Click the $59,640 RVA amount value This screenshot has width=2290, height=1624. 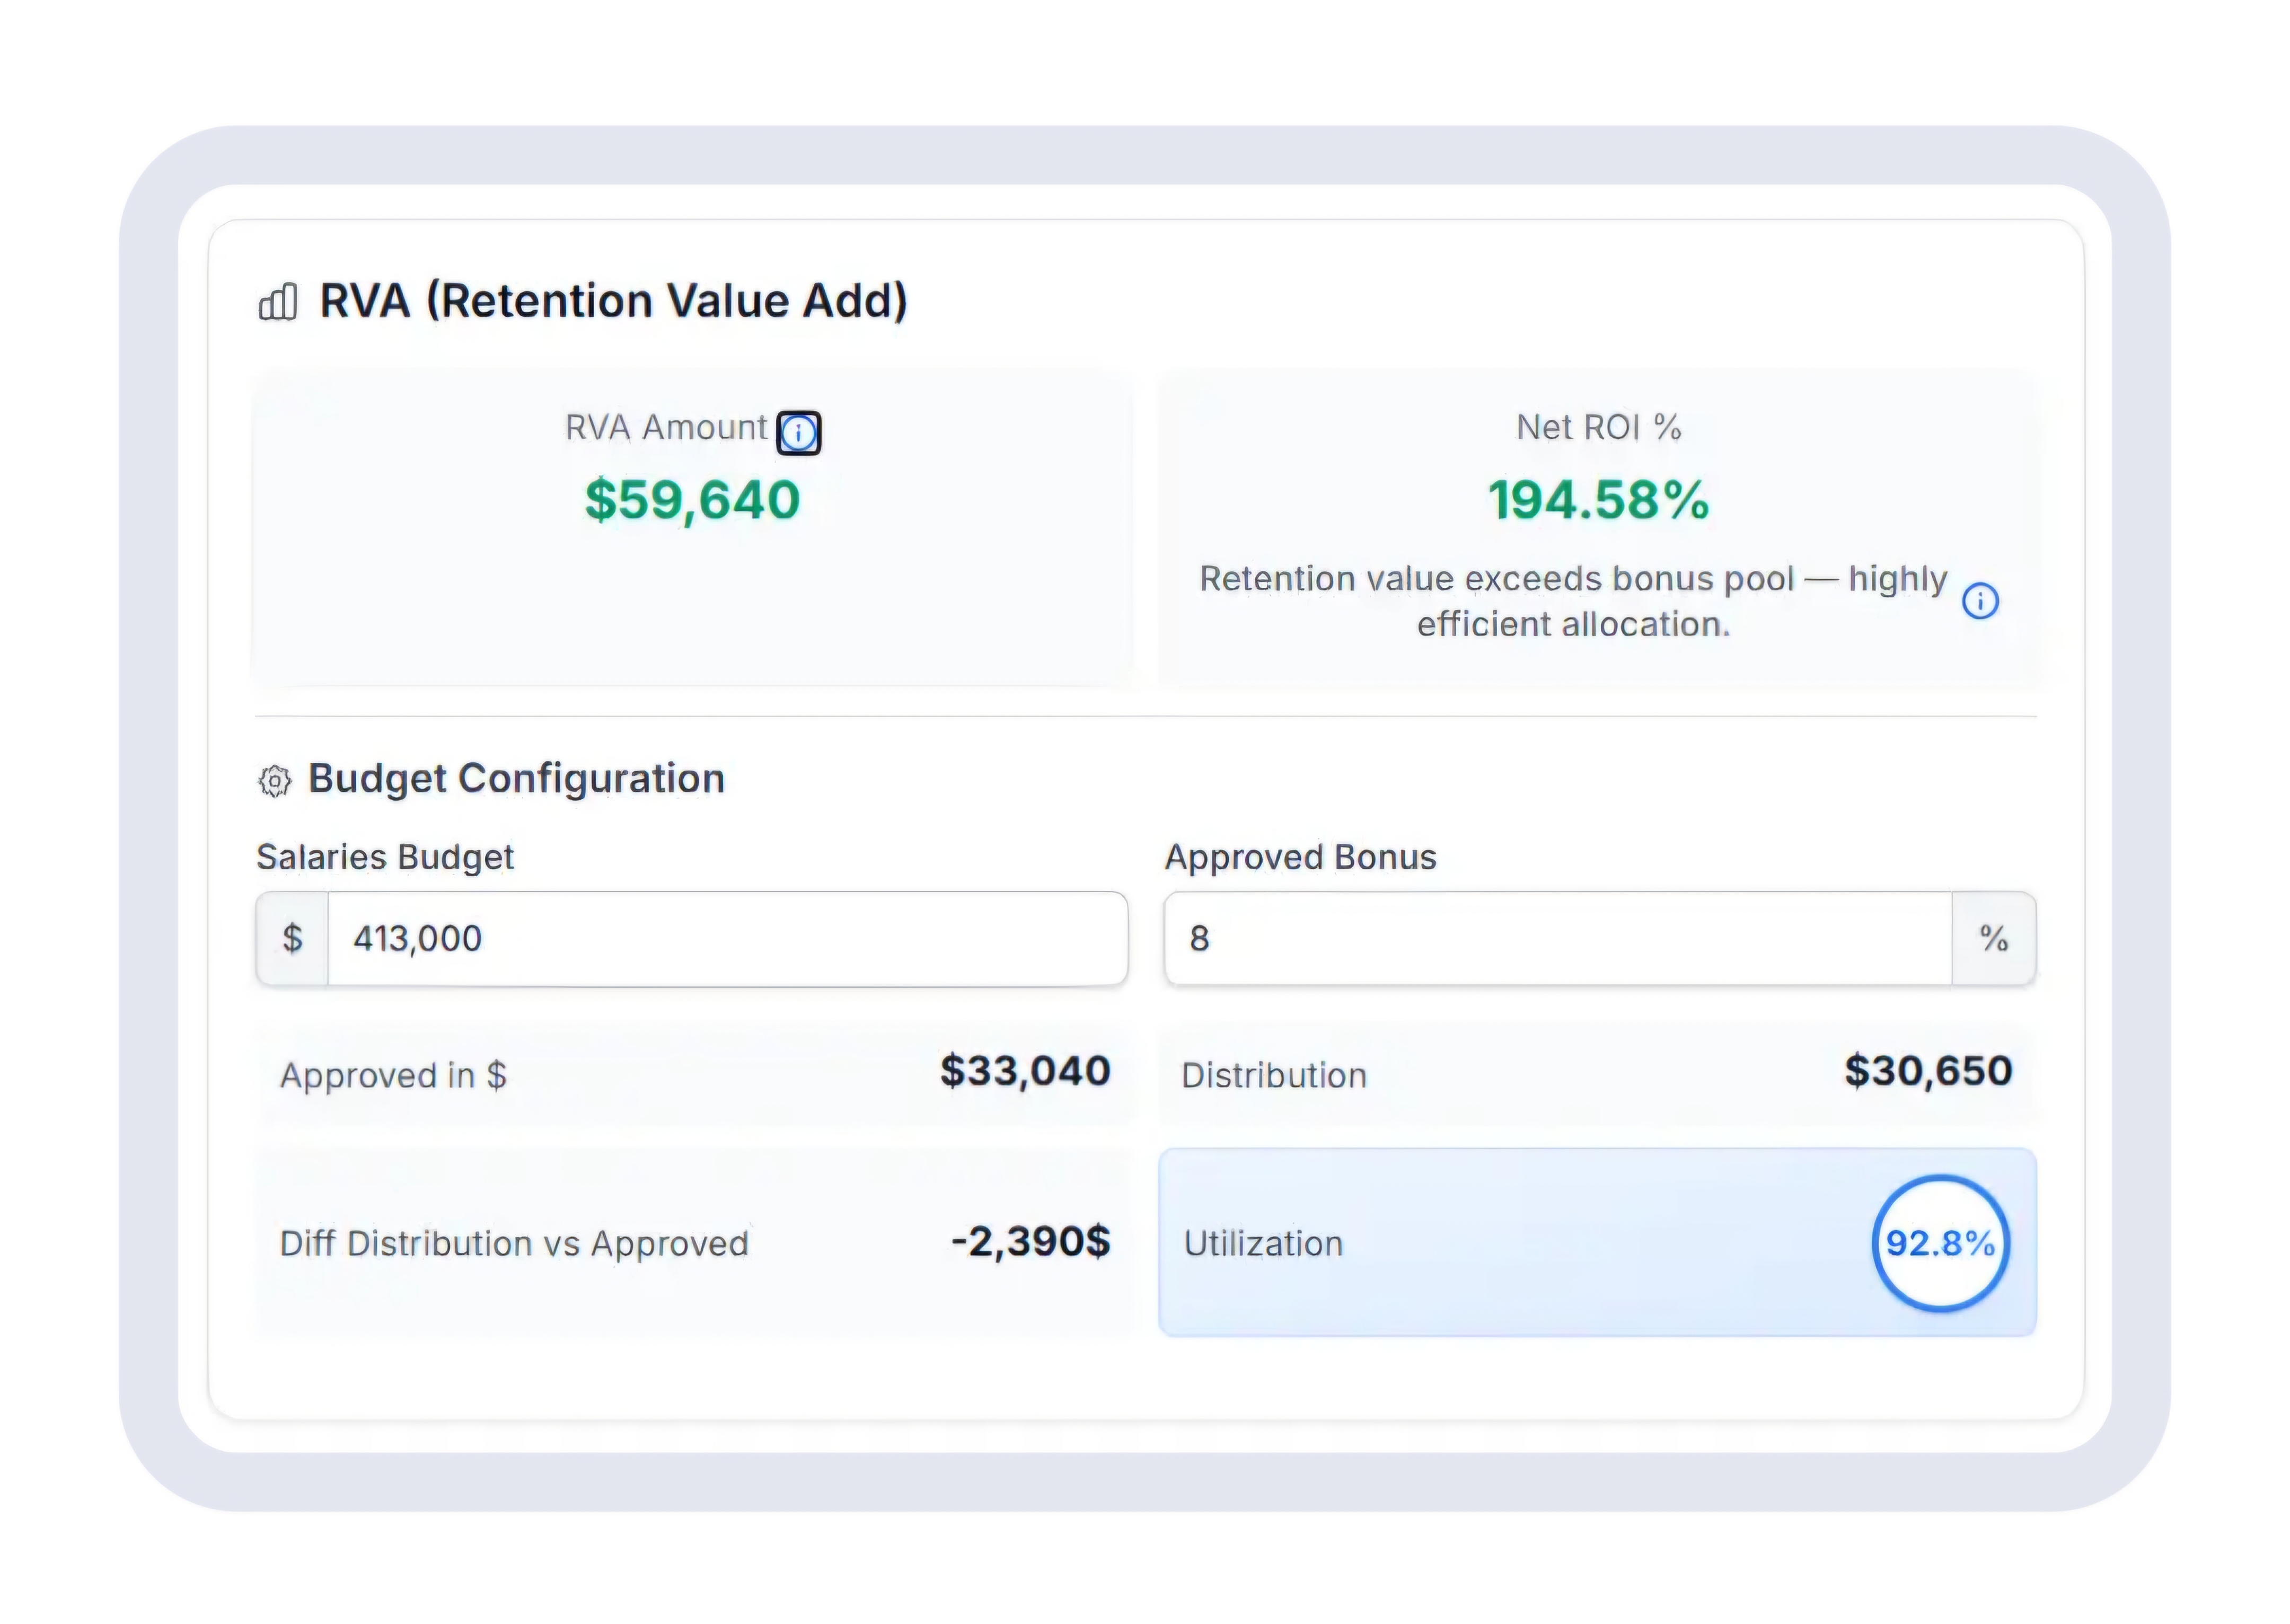692,500
